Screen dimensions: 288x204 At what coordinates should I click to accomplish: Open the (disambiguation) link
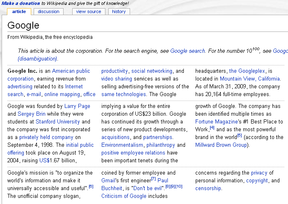click(37, 59)
